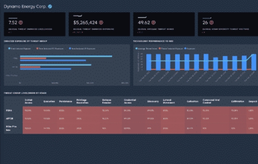This screenshot has width=258, height=164.
Task: Click the red trend icon beside 26
Action: point(211,22)
